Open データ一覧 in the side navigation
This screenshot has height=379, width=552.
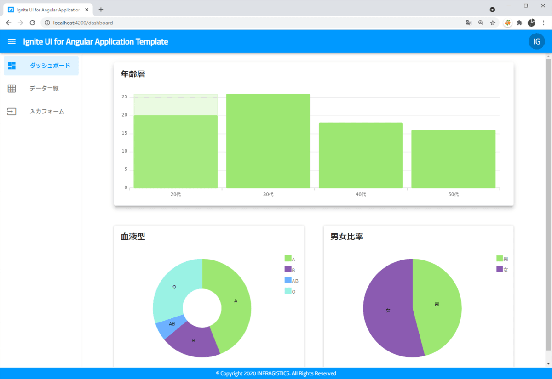pyautogui.click(x=41, y=88)
